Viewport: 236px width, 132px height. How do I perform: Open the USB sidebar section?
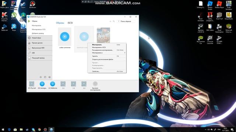pos(39,53)
